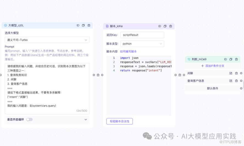The image size is (244, 146).
Task: Click the 134/500 character counter
Action: [x=82, y=111]
